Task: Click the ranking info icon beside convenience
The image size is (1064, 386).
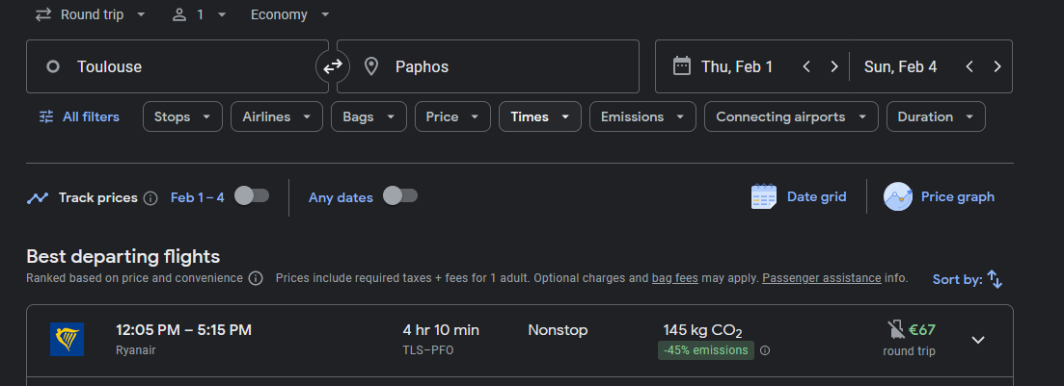Action: click(x=255, y=278)
